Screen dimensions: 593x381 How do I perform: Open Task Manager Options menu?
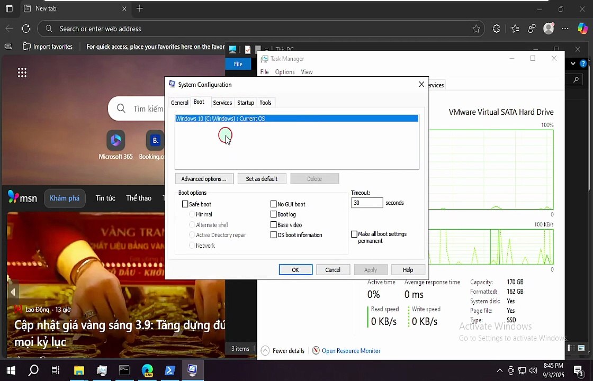pyautogui.click(x=285, y=72)
